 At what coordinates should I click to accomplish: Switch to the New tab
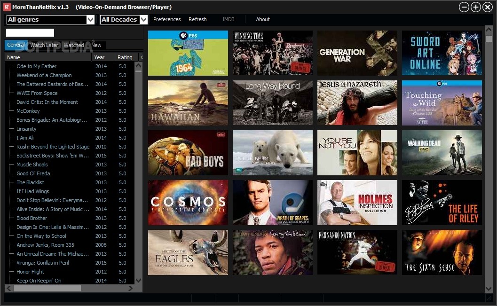click(x=96, y=45)
